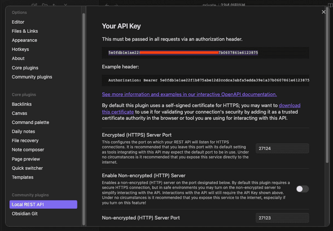Open the Core plugins settings
The height and width of the screenshot is (231, 333).
click(25, 68)
